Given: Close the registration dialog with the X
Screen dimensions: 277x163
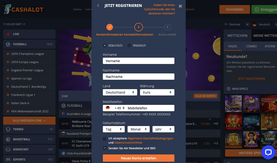Looking at the screenshot, I should click(x=180, y=6).
